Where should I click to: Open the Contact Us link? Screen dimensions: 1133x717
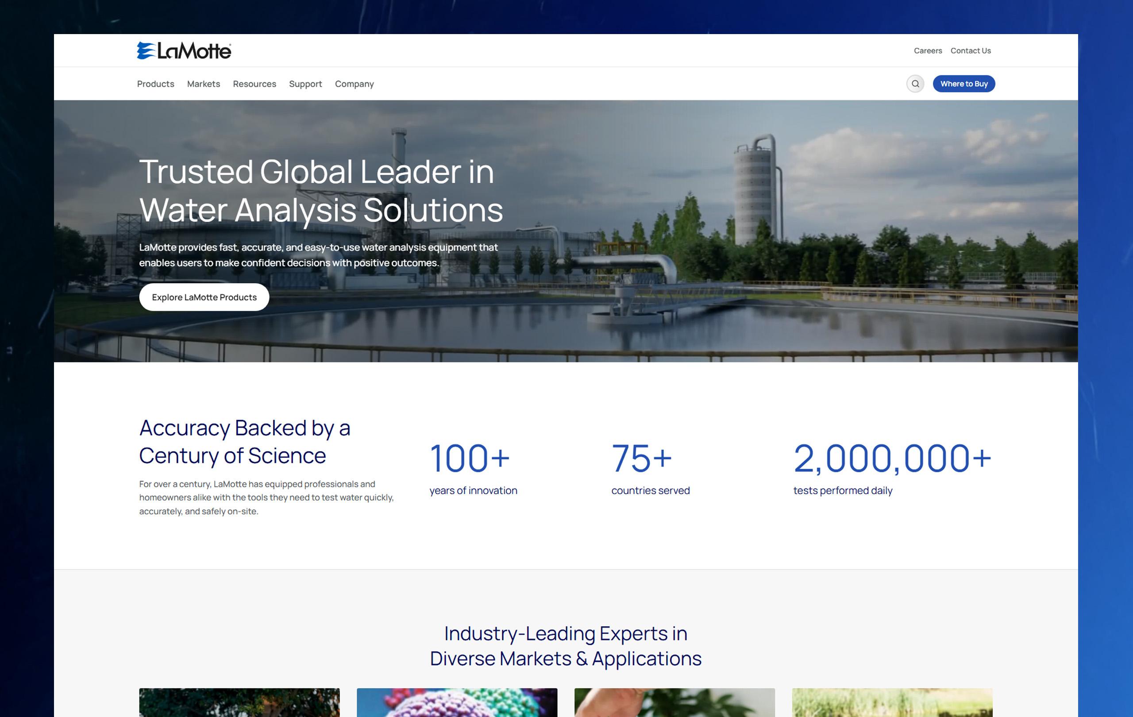(970, 51)
